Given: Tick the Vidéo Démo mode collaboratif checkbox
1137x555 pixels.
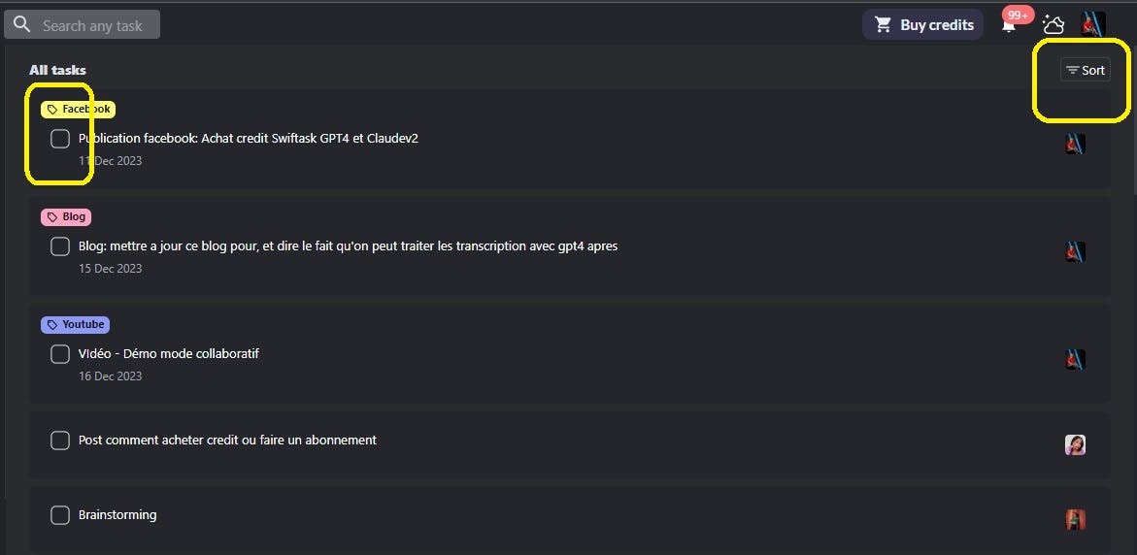Looking at the screenshot, I should [x=60, y=354].
